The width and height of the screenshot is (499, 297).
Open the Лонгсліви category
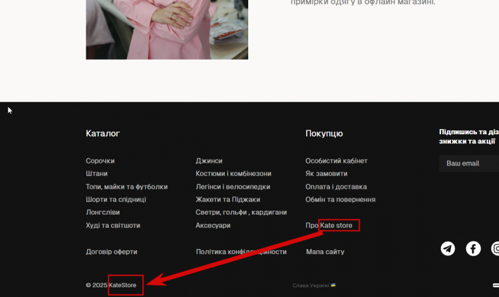[103, 212]
